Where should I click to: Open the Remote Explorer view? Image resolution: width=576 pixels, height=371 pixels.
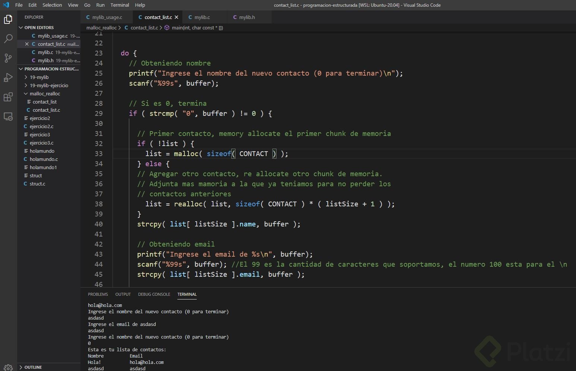(x=8, y=117)
